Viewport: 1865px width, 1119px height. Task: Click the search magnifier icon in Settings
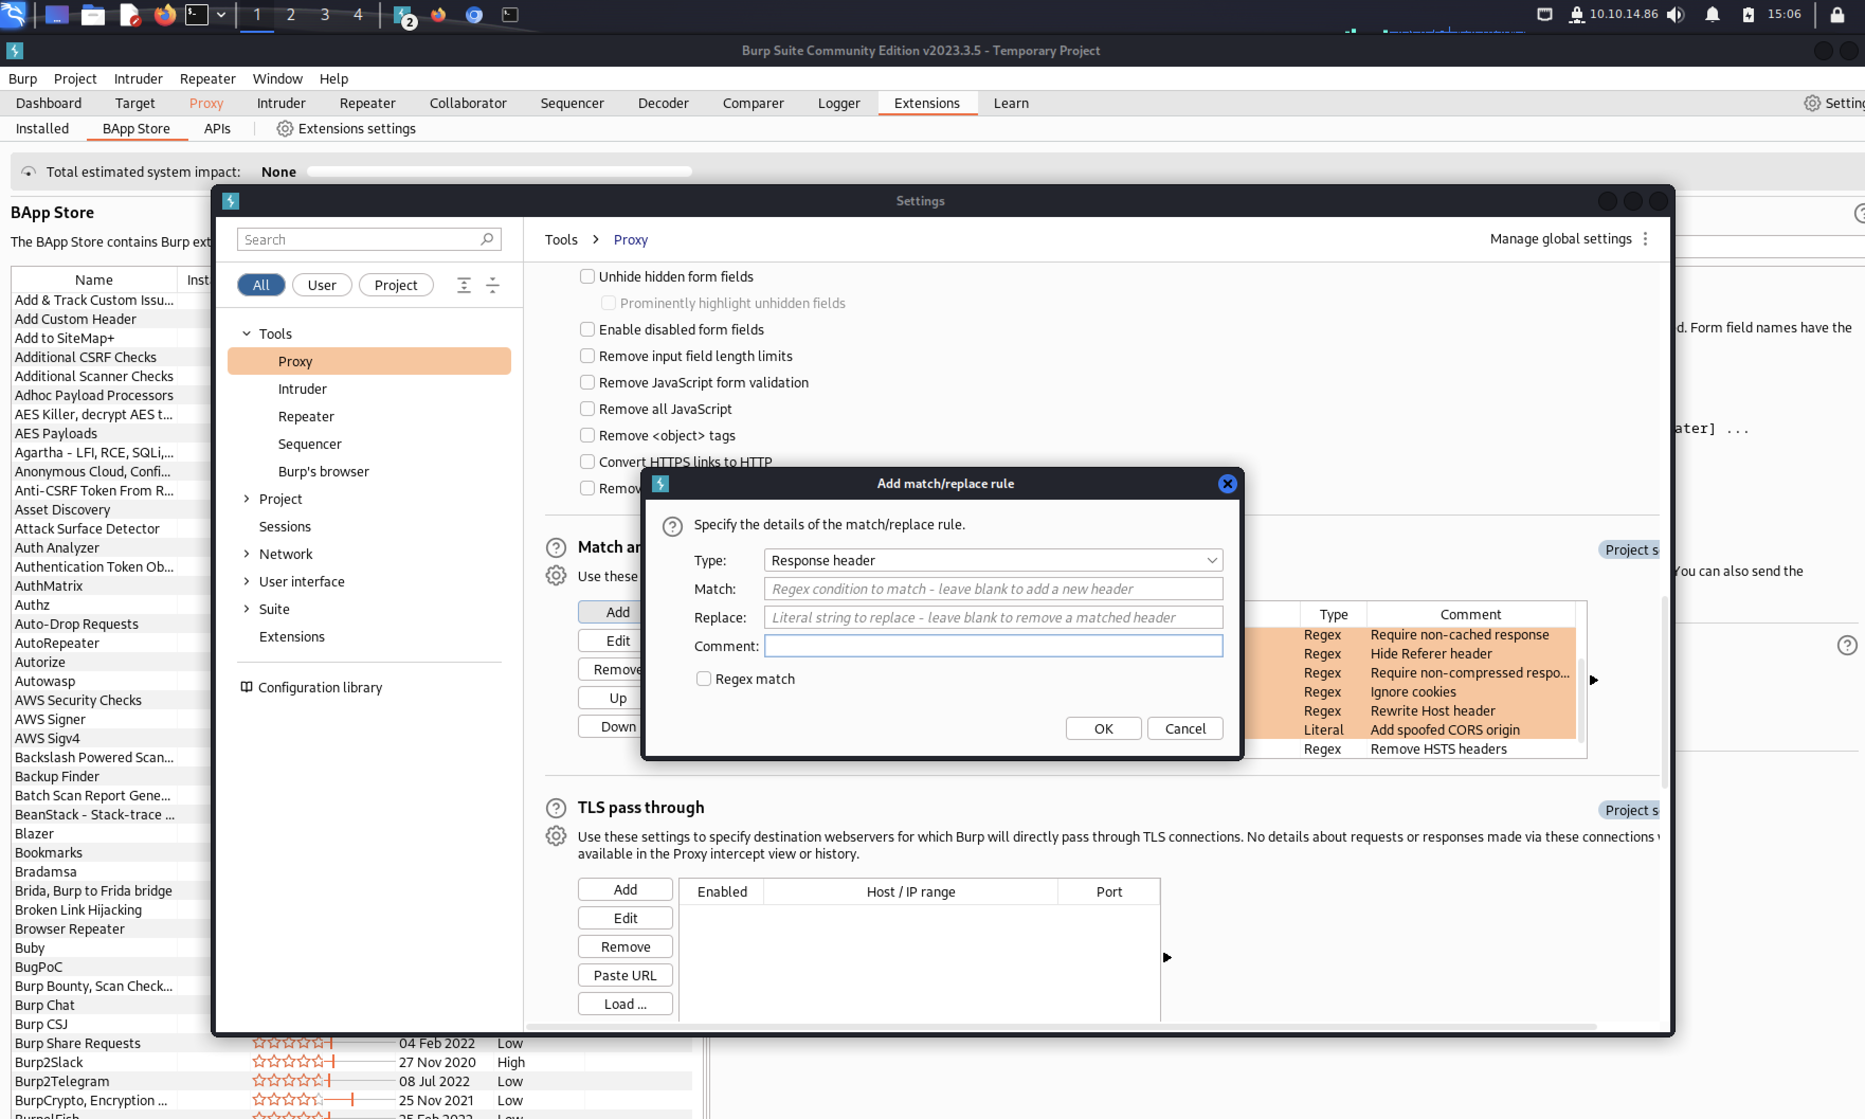(487, 239)
